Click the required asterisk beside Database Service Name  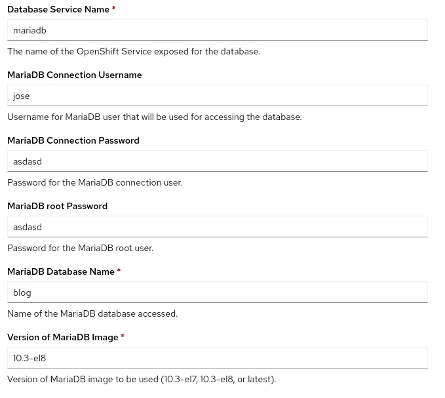point(113,9)
